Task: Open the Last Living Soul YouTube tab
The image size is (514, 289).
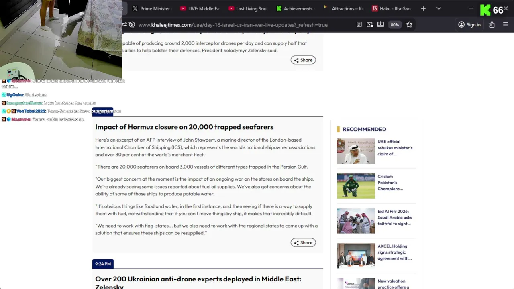Action: point(248,8)
